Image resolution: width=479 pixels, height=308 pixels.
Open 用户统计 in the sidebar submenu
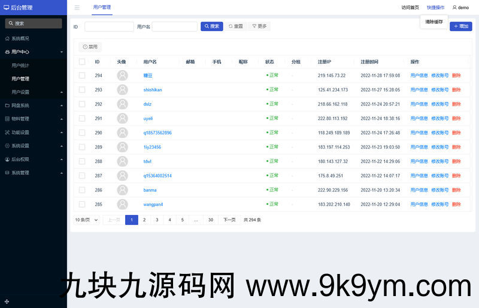[20, 65]
